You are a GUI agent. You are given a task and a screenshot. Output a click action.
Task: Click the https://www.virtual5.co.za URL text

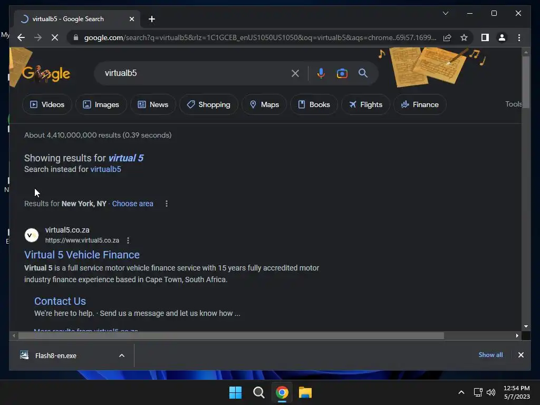click(x=82, y=240)
